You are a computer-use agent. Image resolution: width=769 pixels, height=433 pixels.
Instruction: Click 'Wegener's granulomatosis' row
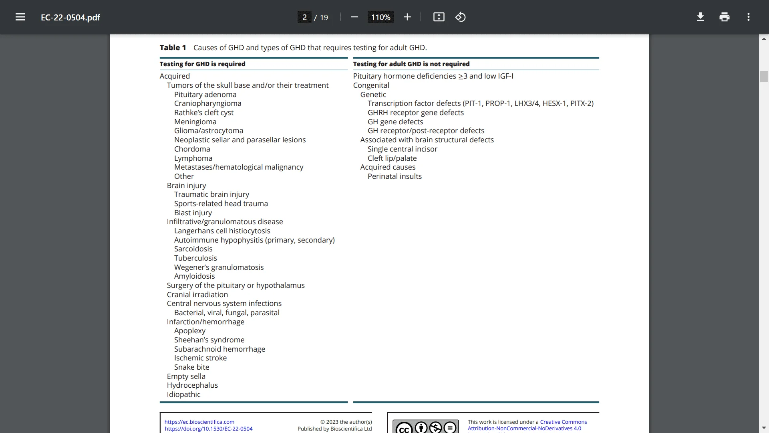click(219, 267)
